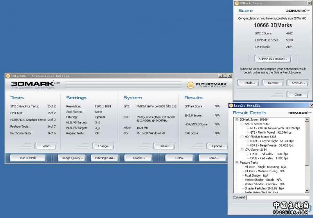Collapse the CPU Score: 2164 tree node

(242, 150)
